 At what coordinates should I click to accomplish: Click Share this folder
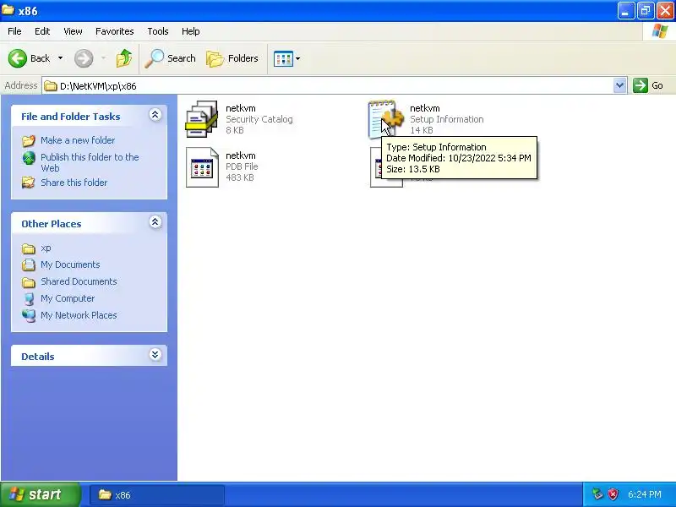(74, 183)
